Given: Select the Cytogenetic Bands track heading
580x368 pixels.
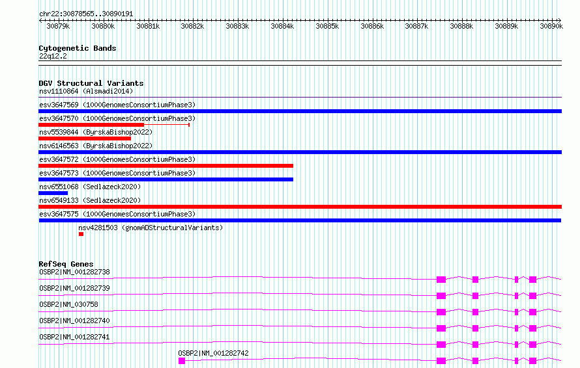Looking at the screenshot, I should click(x=78, y=48).
